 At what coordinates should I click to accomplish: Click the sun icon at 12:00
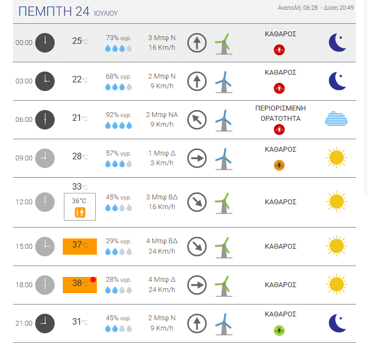tap(337, 202)
